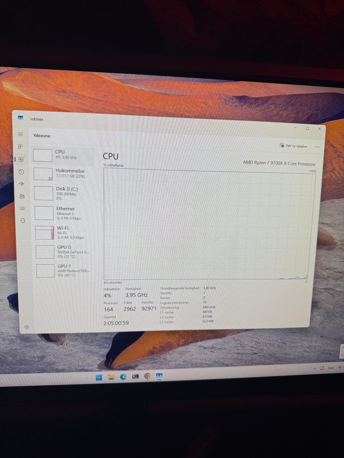Open Google Chrome from the taskbar
This screenshot has height=458, width=344.
(147, 376)
